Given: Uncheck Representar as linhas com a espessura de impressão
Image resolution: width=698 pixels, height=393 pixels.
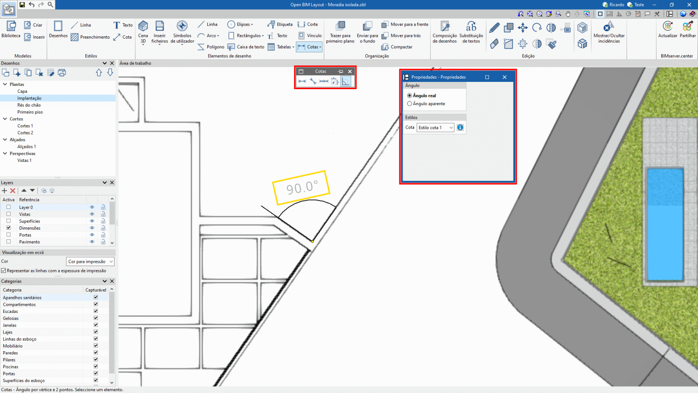Looking at the screenshot, I should [4, 271].
